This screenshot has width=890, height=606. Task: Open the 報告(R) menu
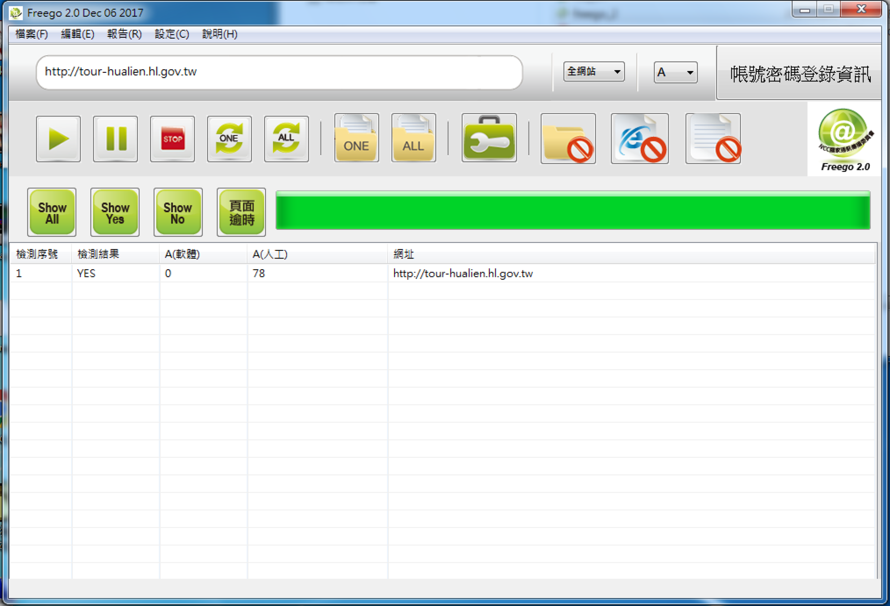pos(124,34)
